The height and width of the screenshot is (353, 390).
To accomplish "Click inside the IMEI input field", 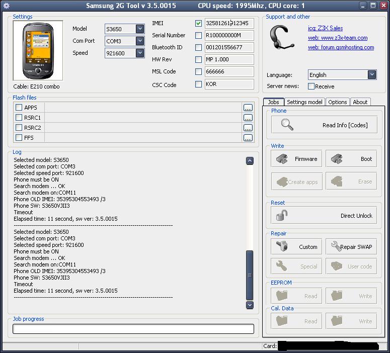I will (229, 23).
